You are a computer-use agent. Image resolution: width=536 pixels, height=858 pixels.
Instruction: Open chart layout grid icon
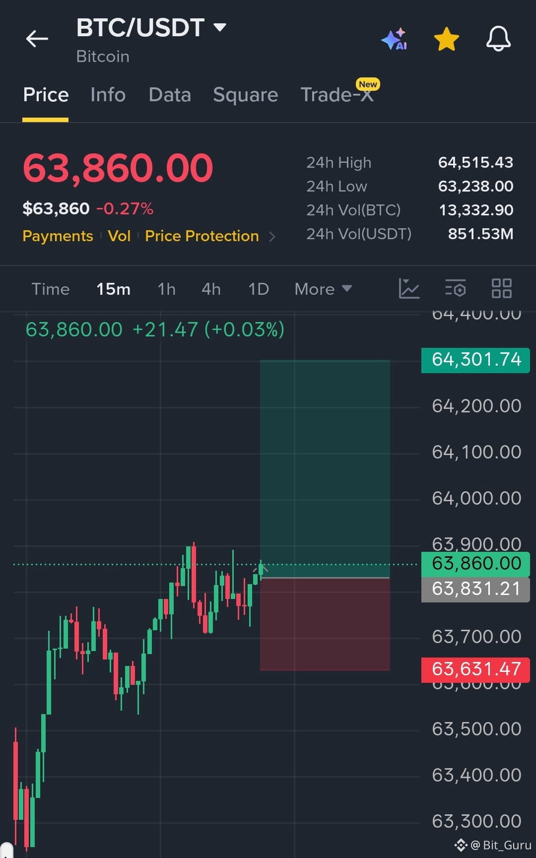(x=501, y=288)
